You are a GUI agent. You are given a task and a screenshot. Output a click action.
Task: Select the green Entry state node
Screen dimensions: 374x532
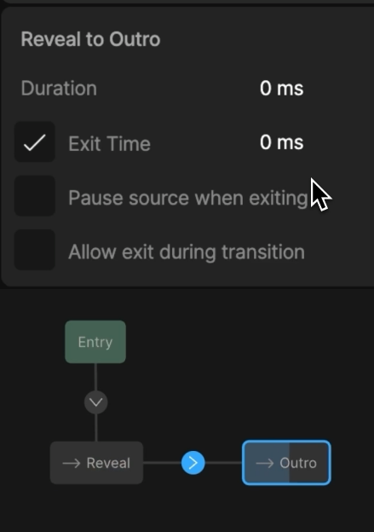tap(95, 342)
